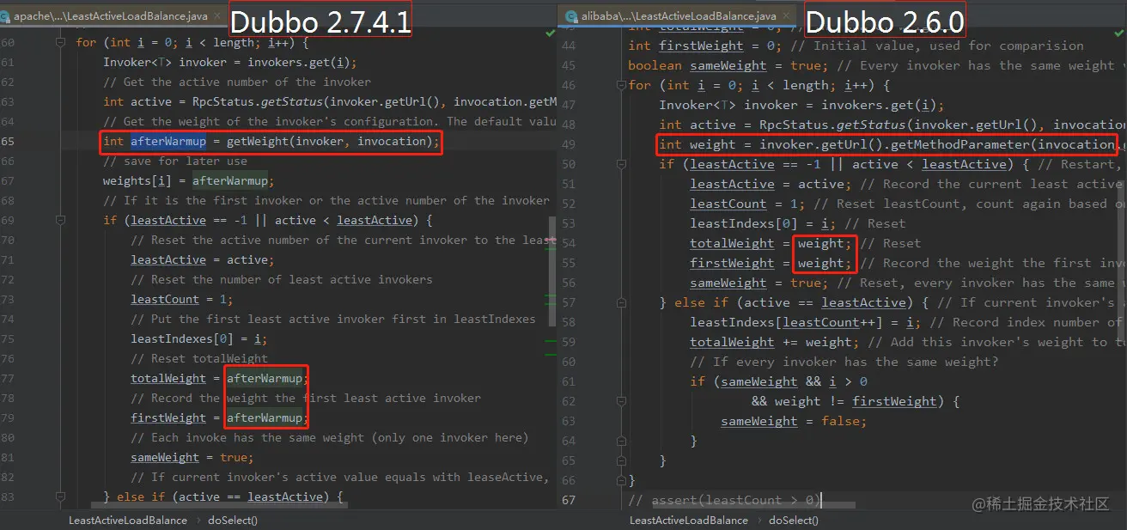Click the Java class icon on apache tab

tap(4, 15)
